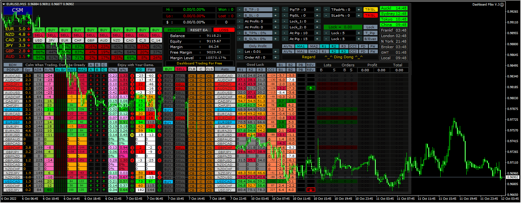Select the C_14 basket button
Viewport: 521px width, 203px height.
(156, 40)
